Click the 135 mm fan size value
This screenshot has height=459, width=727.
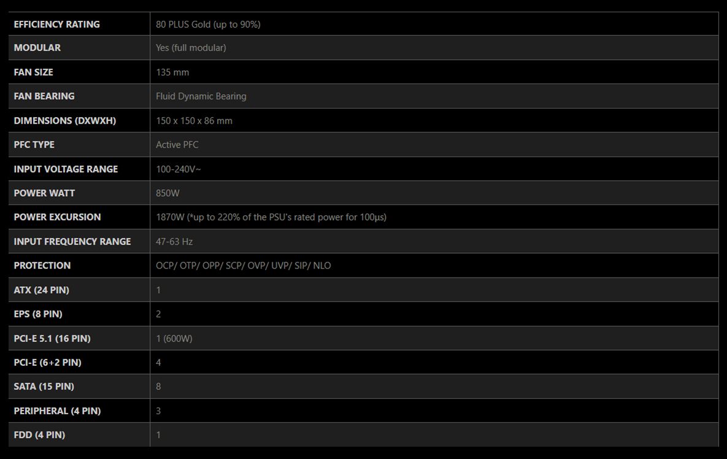(x=172, y=72)
